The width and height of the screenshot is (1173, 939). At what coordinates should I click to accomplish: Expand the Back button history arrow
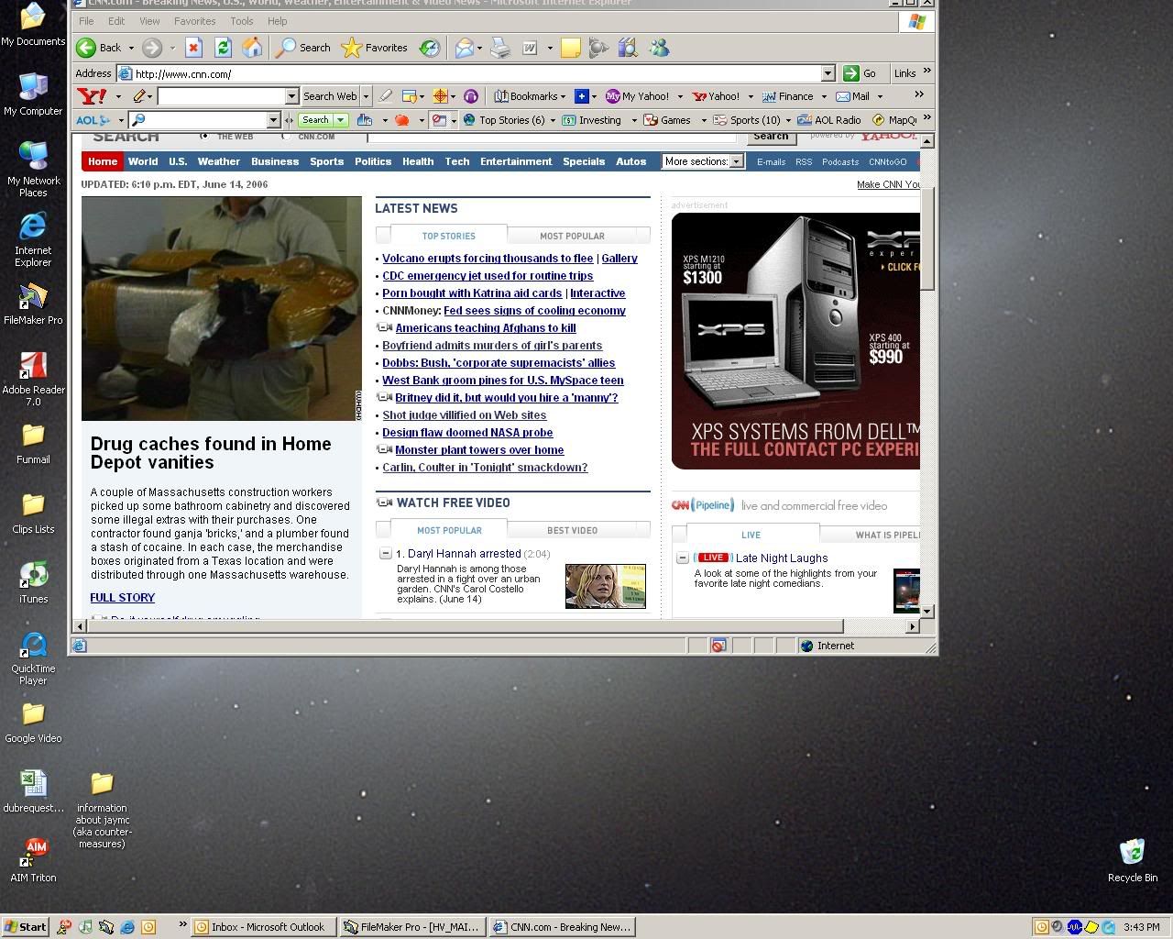(131, 48)
